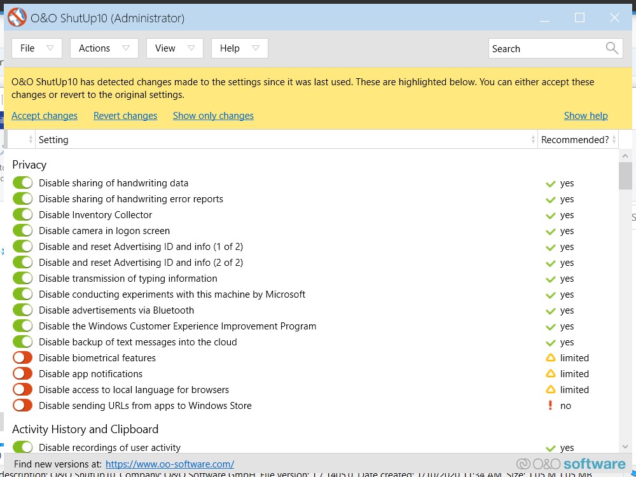This screenshot has width=636, height=477.
Task: Click the green checkmark for Inventory Collector
Action: [x=550, y=216]
